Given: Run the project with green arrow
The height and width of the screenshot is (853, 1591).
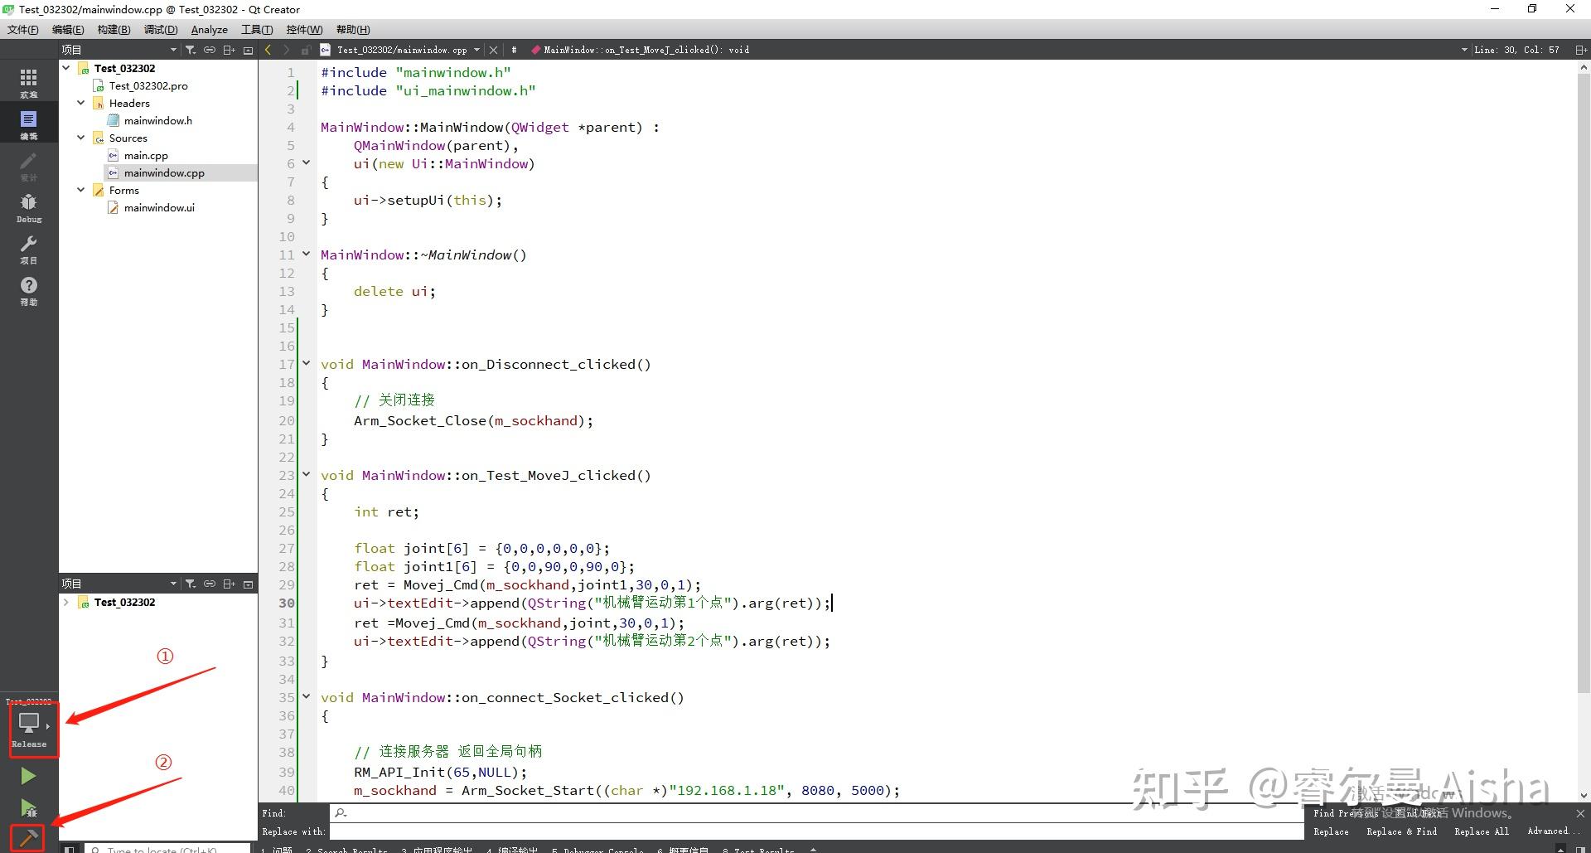Looking at the screenshot, I should coord(28,776).
